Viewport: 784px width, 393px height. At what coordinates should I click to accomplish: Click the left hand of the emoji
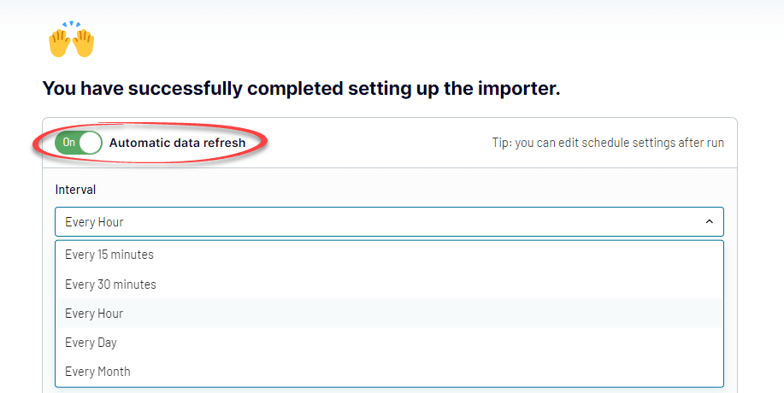click(59, 43)
